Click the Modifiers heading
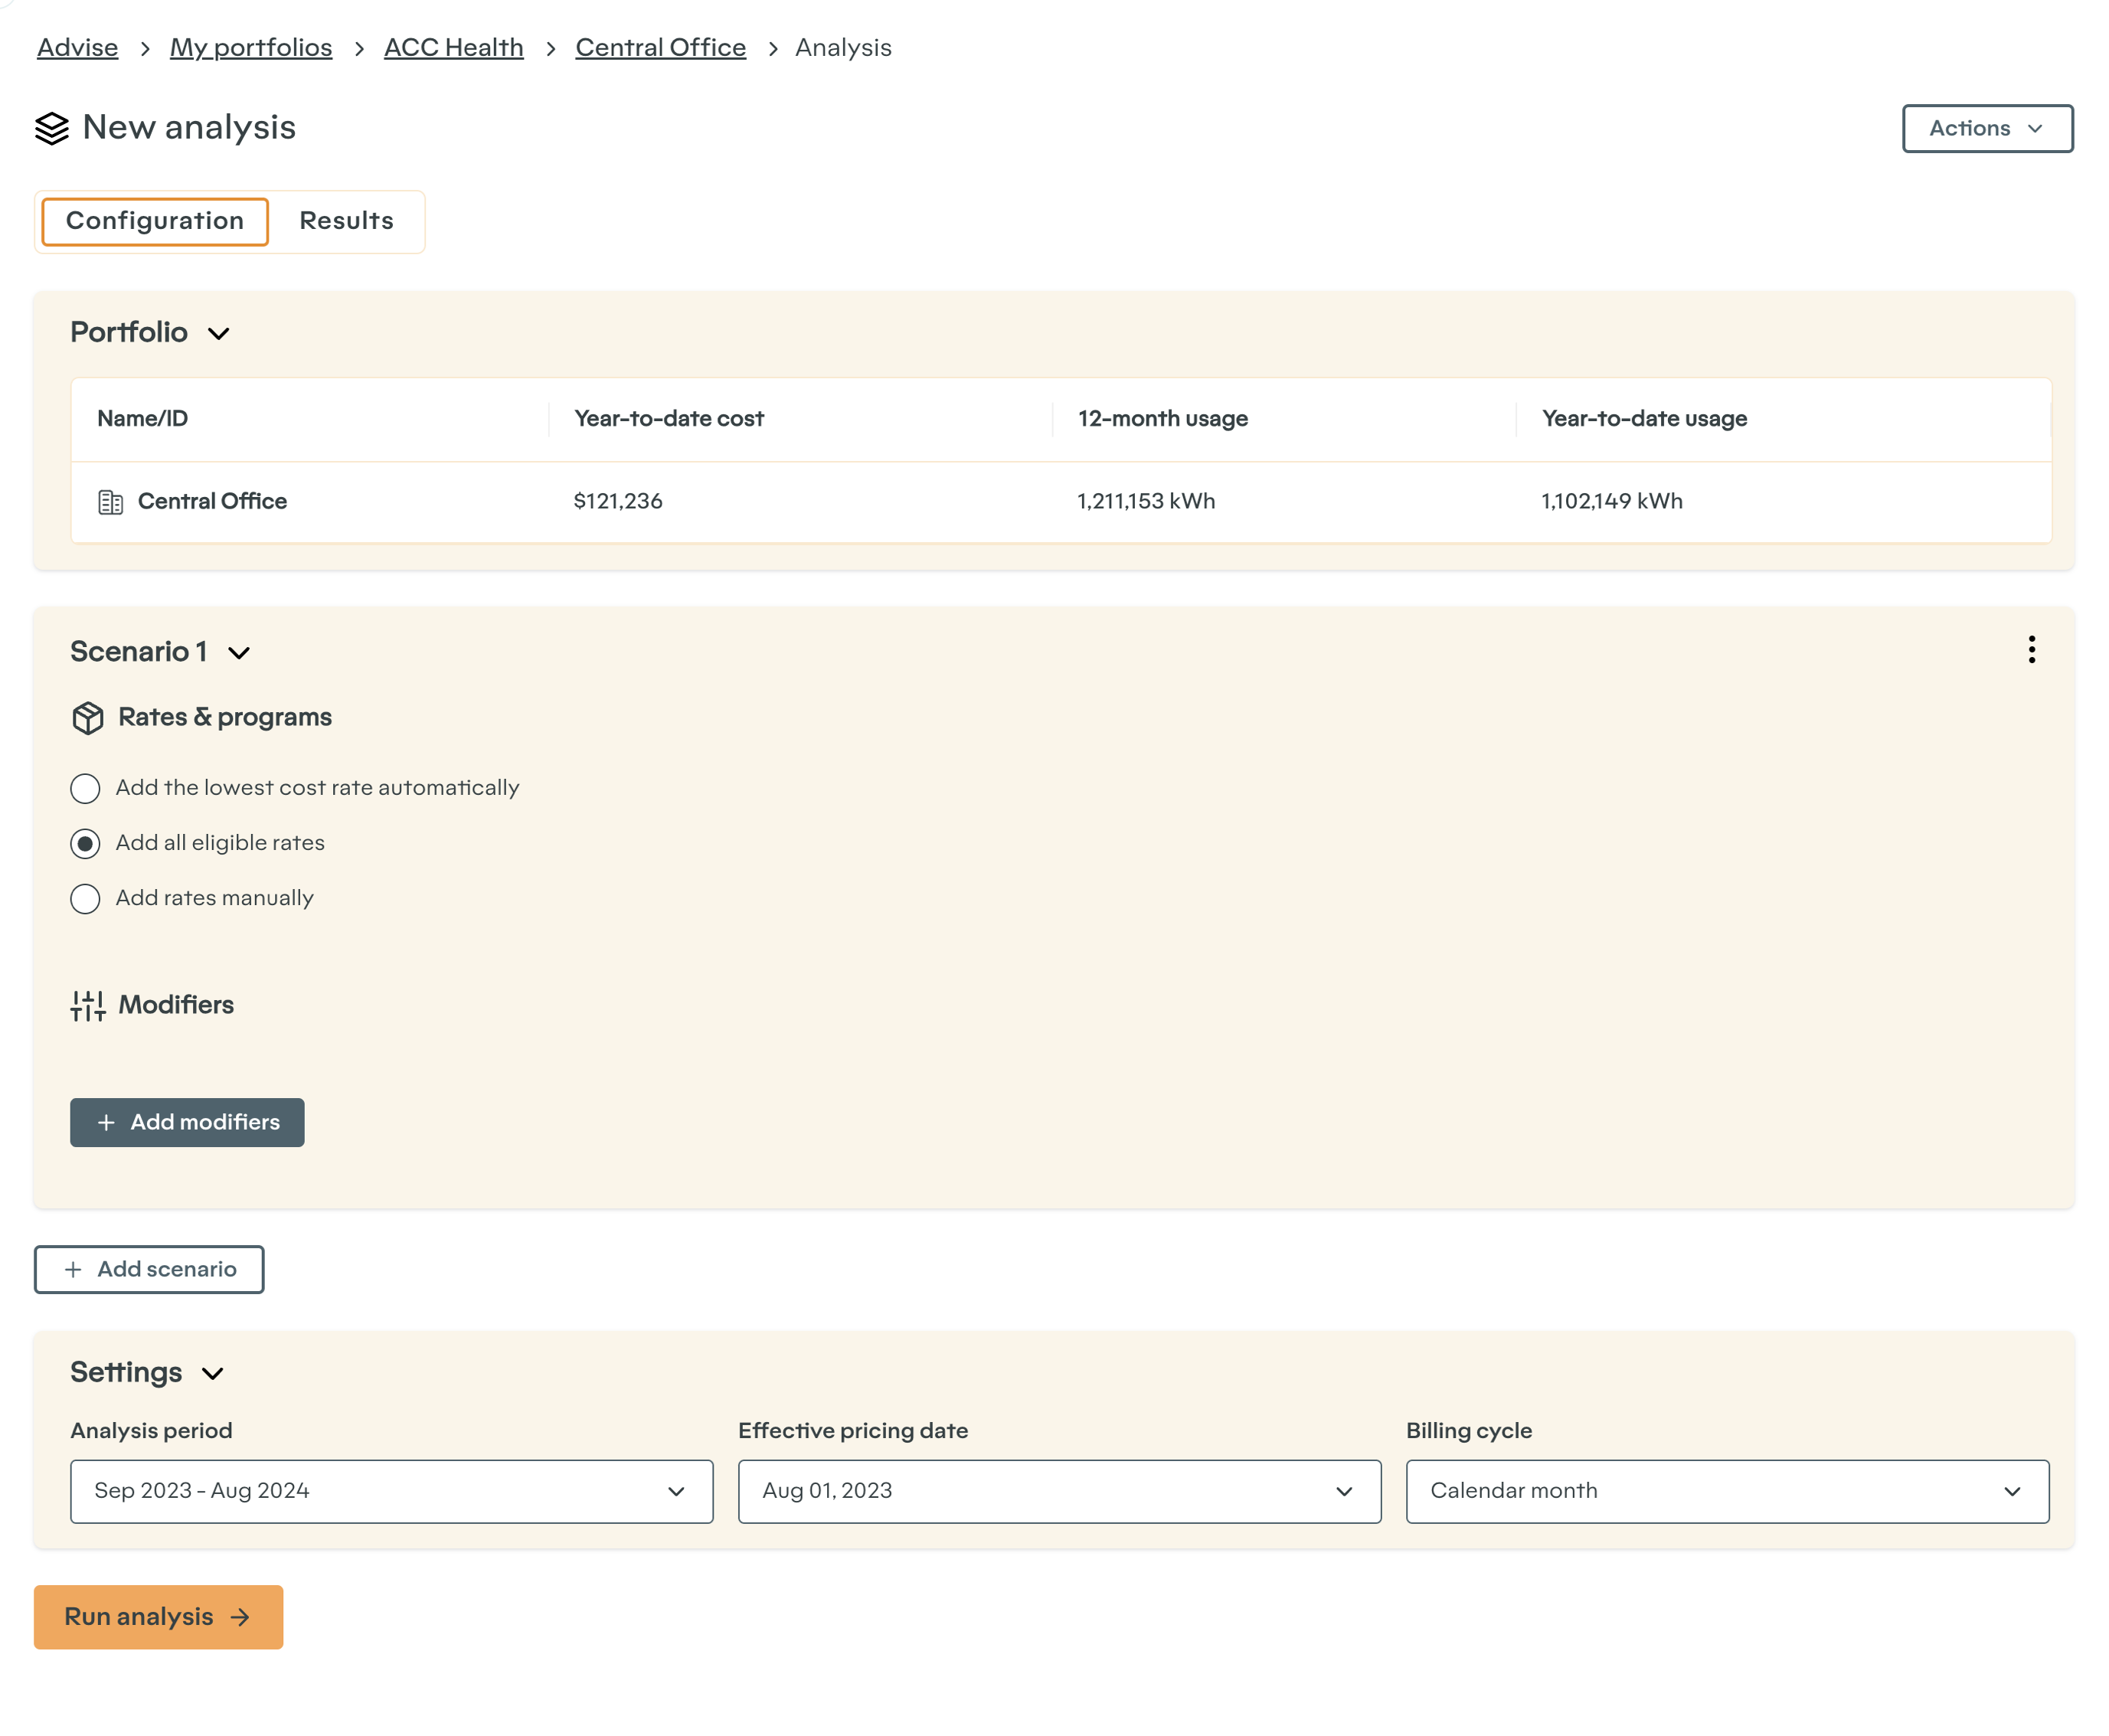 (176, 1006)
